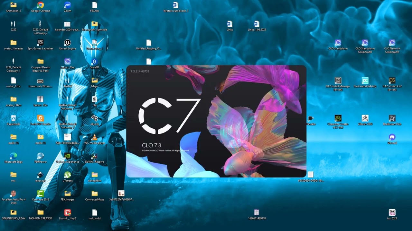Viewport: 412px width, 231px height.
Task: Select the obj.obj file icon
Action: tap(94, 118)
